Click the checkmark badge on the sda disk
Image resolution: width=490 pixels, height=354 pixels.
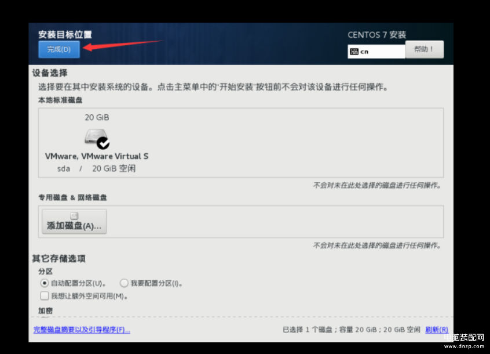tap(103, 143)
